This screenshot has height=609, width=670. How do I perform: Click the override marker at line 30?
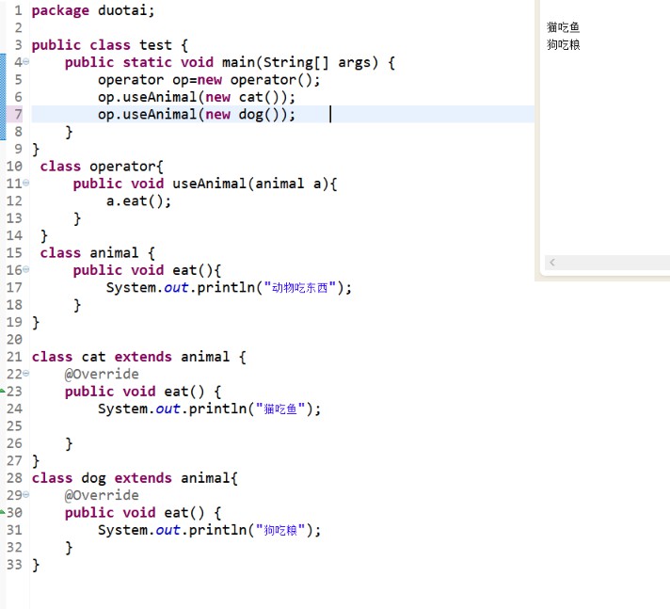click(x=3, y=511)
